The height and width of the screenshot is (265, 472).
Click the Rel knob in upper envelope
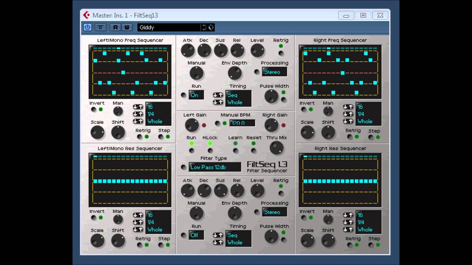[x=237, y=50]
